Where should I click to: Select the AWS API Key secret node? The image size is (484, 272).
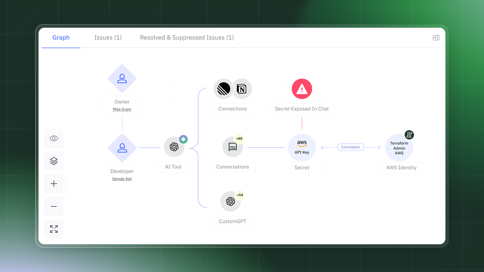(x=302, y=147)
